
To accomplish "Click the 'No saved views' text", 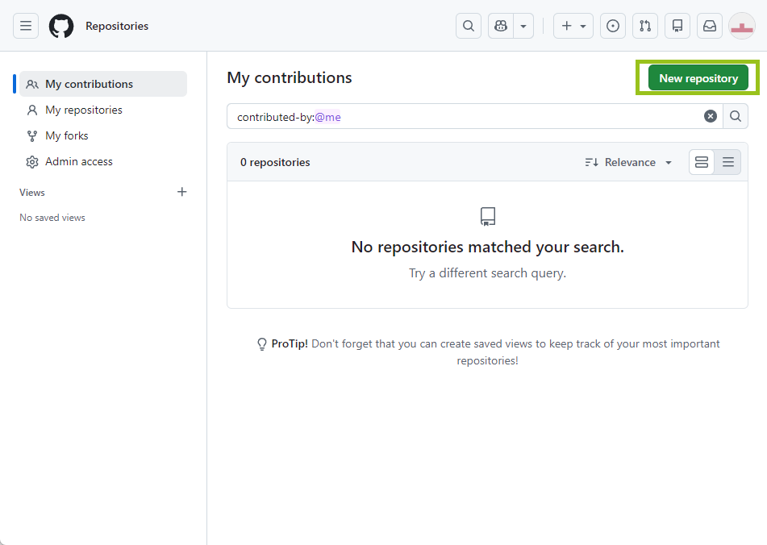I will pyautogui.click(x=52, y=218).
